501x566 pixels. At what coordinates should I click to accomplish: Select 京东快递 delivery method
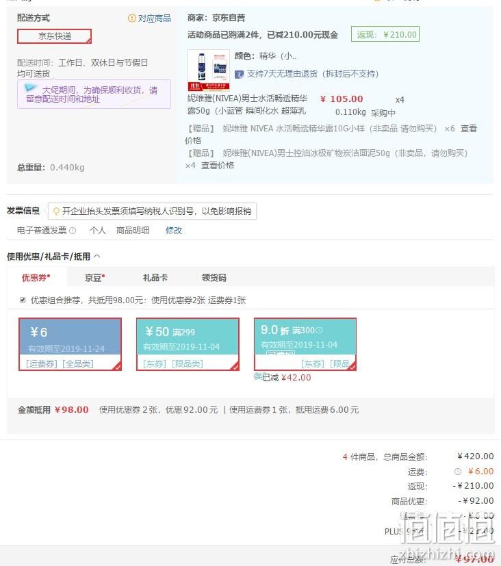(x=55, y=36)
